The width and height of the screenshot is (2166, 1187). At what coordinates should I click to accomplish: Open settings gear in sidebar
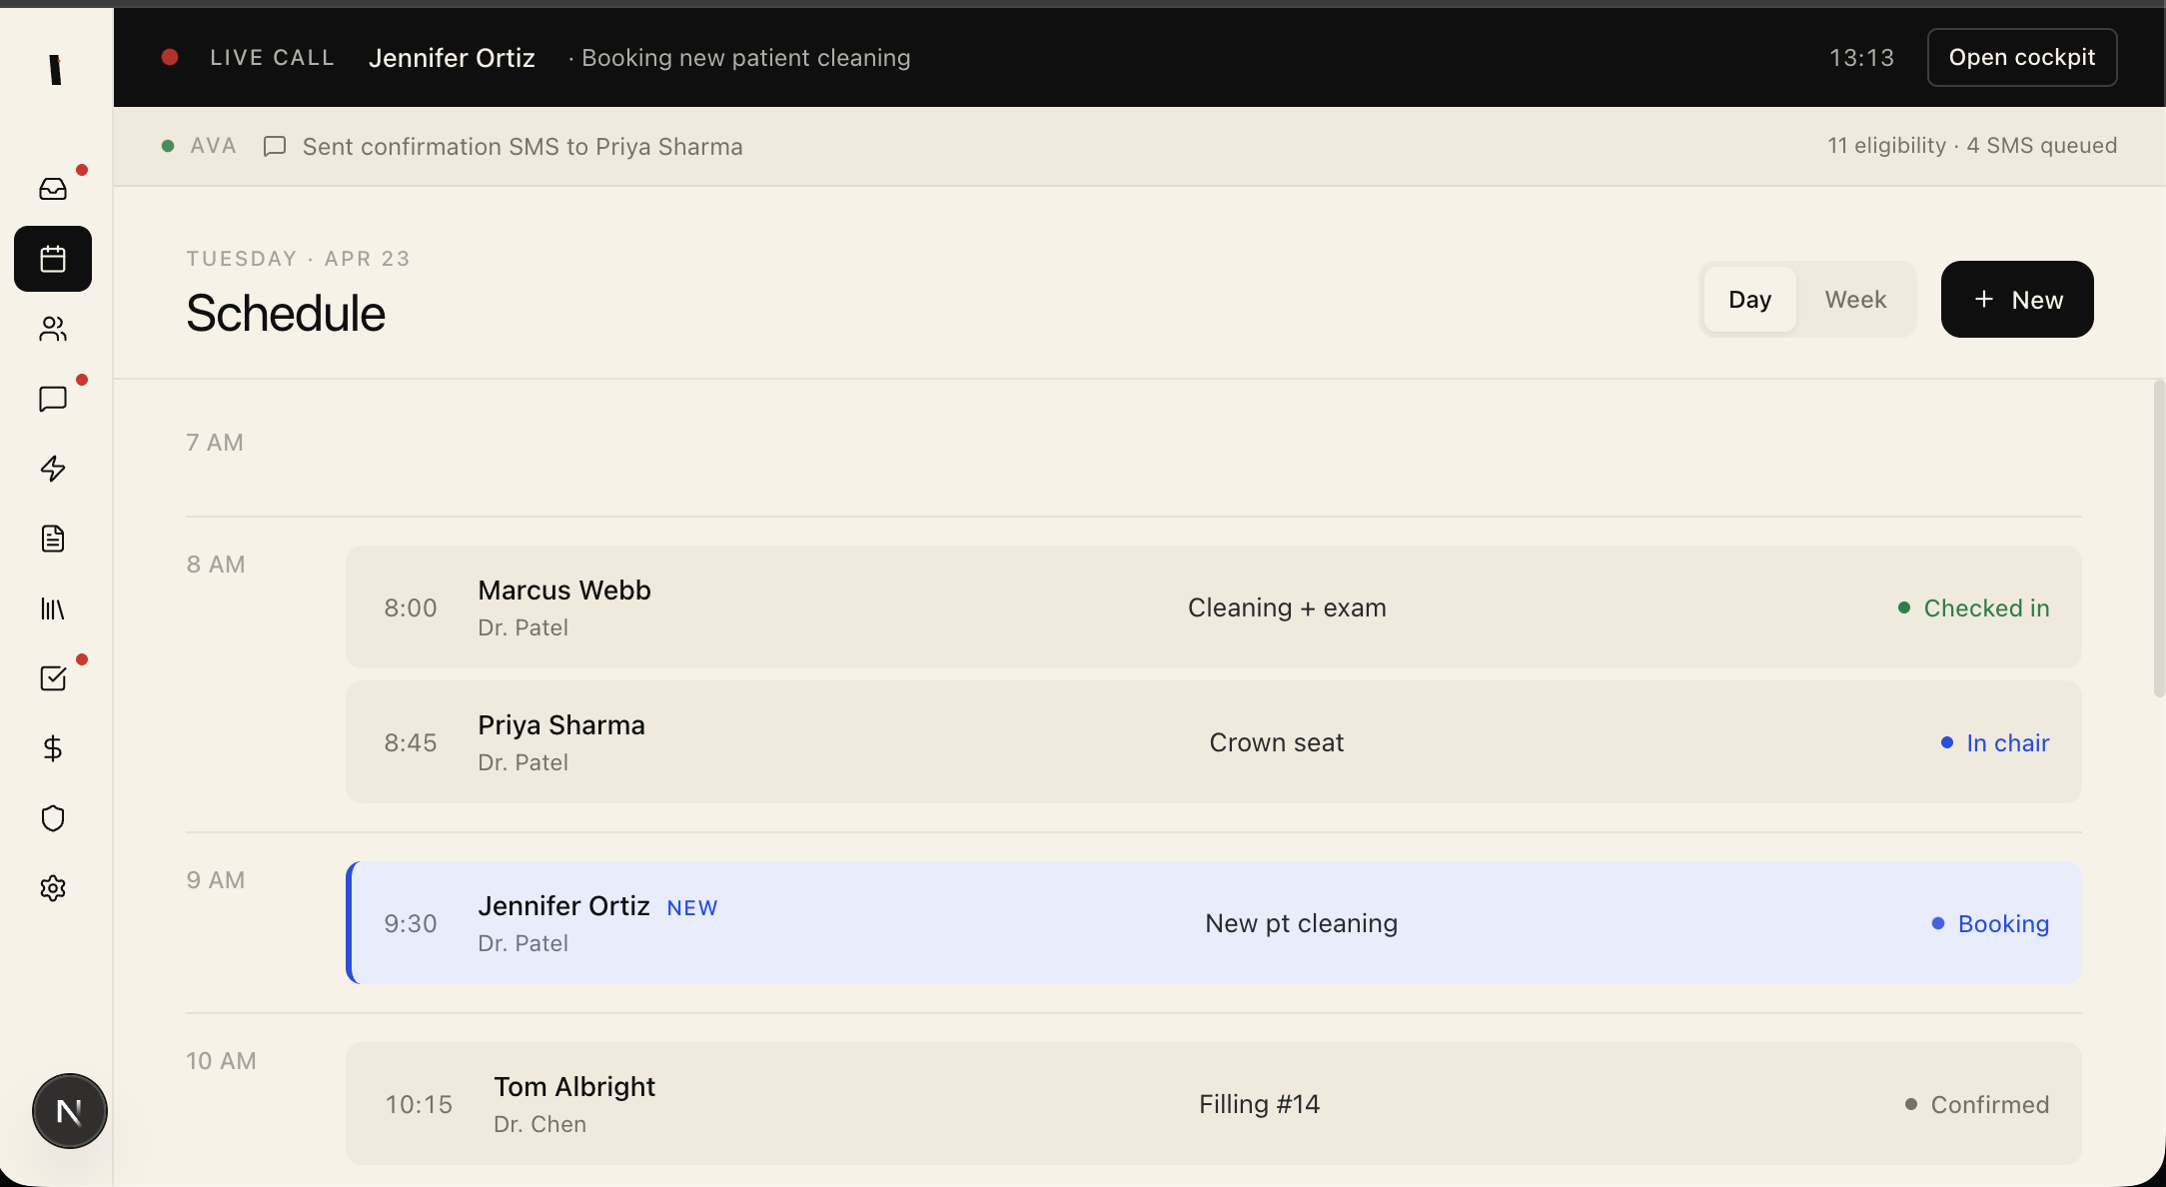53,888
